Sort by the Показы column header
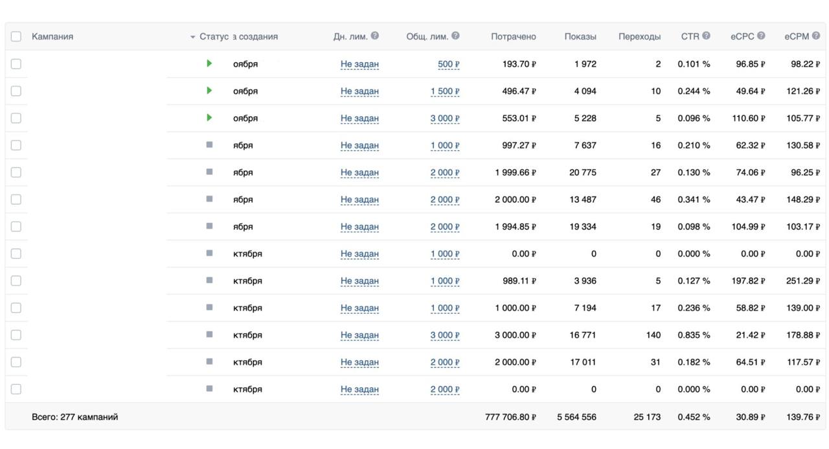Image resolution: width=829 pixels, height=449 pixels. [x=580, y=37]
